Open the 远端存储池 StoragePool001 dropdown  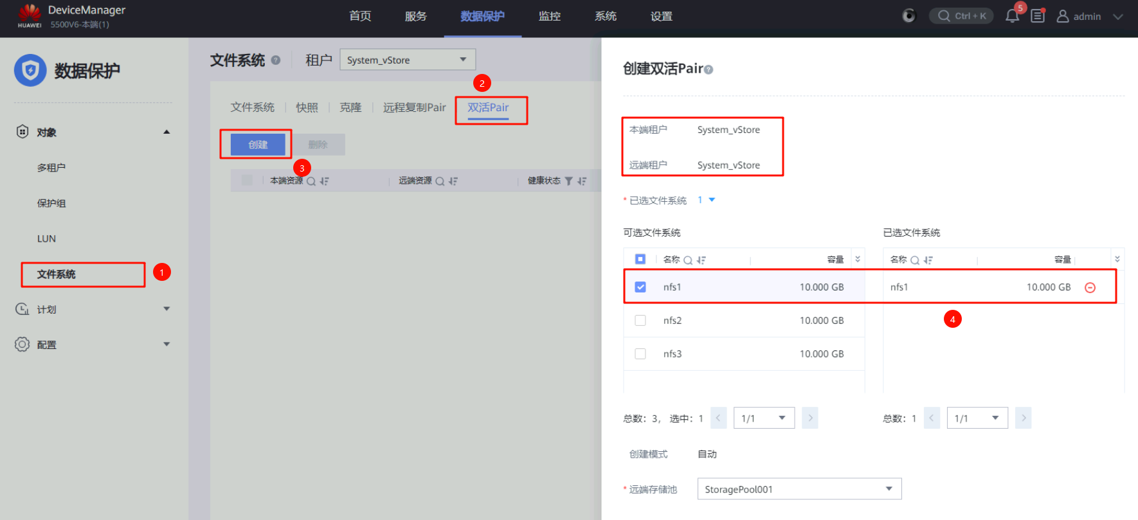coord(799,489)
